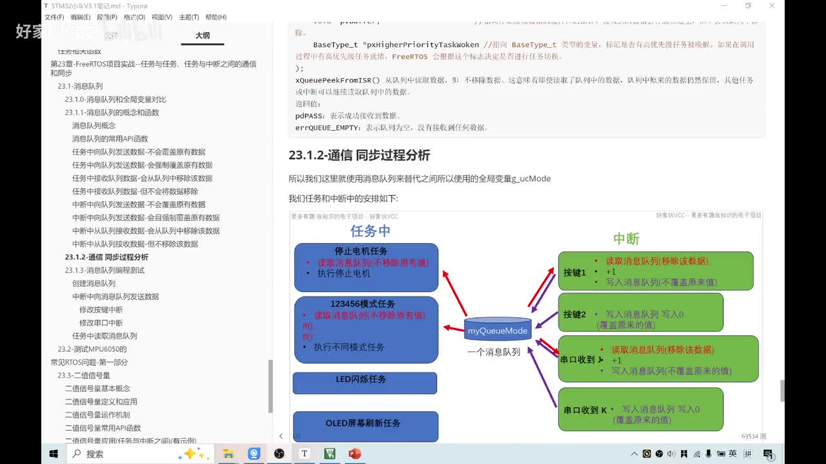Open the 帮助(H) menu
Viewport: 826px width, 464px height.
(x=216, y=17)
